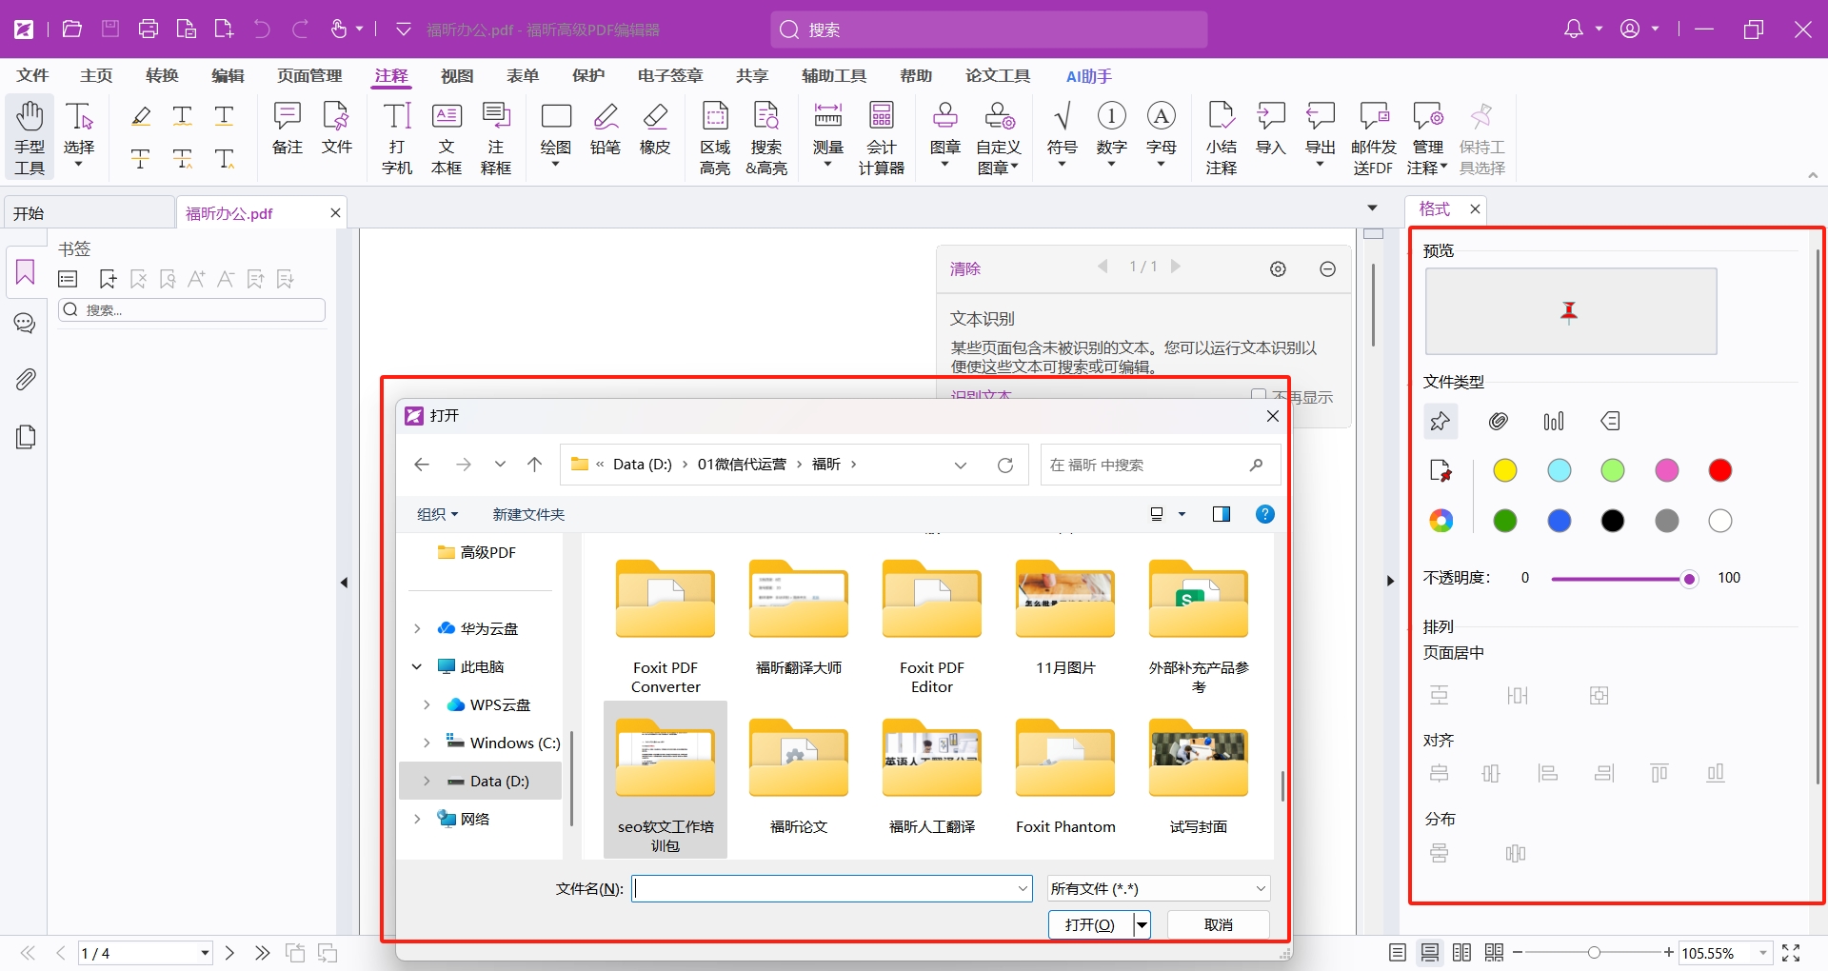Click the 区域高亮 area highlight tool
This screenshot has height=971, width=1828.
(x=714, y=139)
